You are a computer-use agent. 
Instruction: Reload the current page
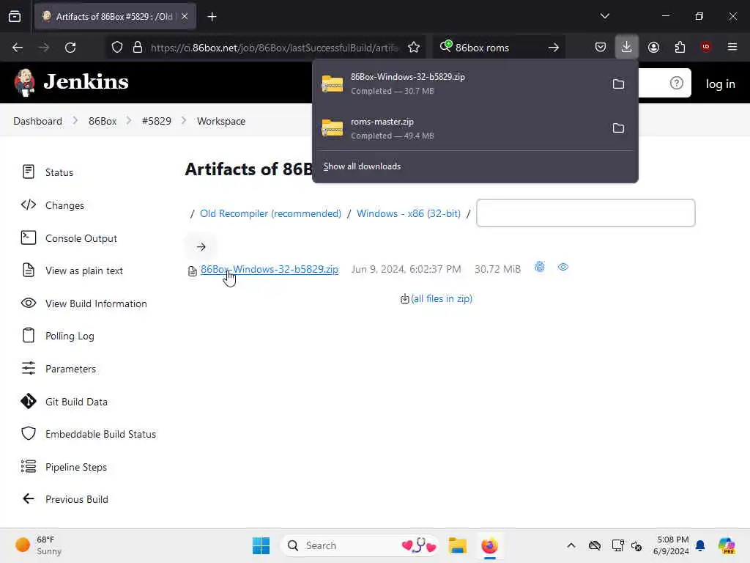70,48
